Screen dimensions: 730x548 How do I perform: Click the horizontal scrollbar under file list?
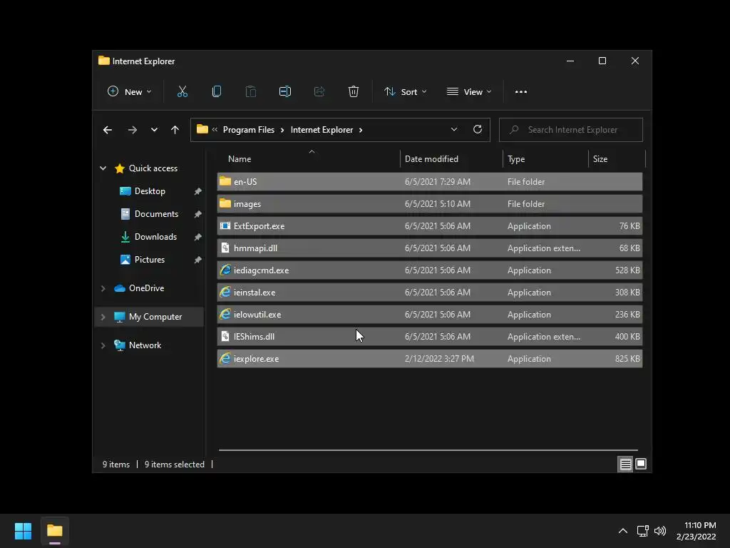coord(428,450)
